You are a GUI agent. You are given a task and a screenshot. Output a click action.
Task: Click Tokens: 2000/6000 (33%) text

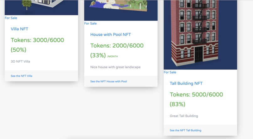click(x=117, y=50)
